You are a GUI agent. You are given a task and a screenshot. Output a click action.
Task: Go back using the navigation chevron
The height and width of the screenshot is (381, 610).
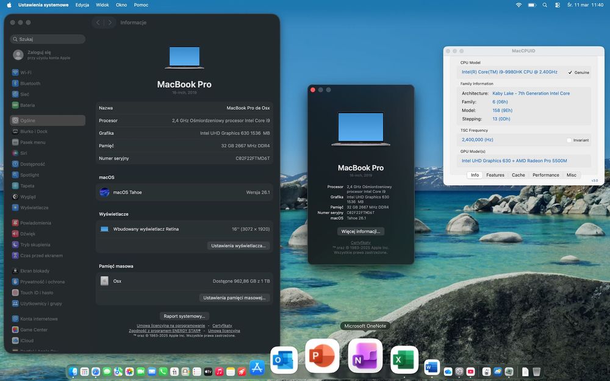98,23
